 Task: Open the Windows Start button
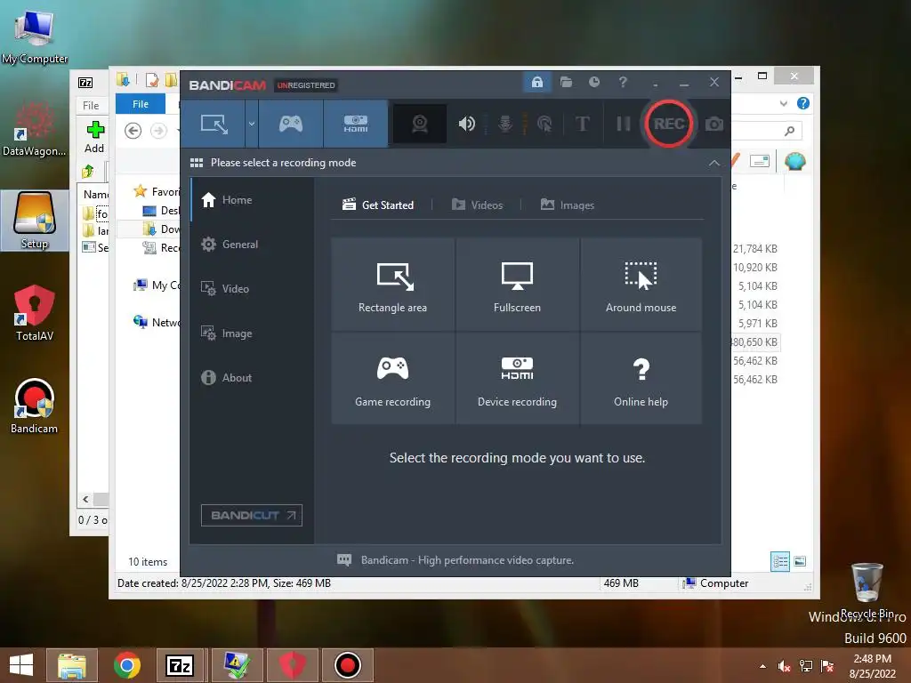[x=21, y=665]
